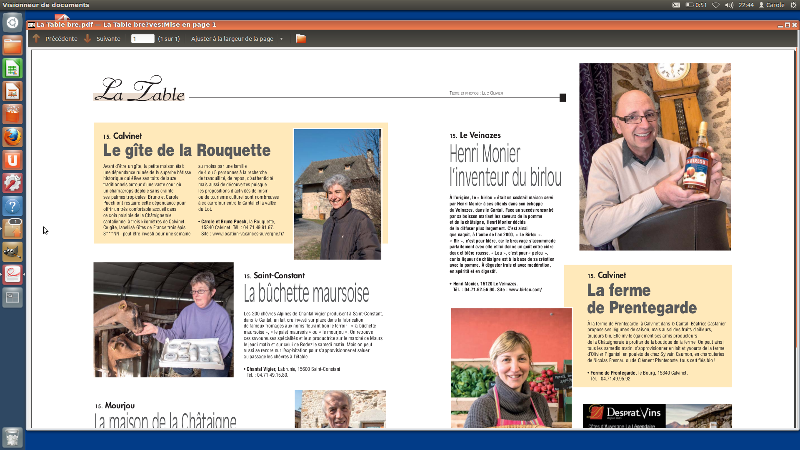Image resolution: width=800 pixels, height=450 pixels.
Task: Open network wifi indicator
Action: pyautogui.click(x=716, y=5)
